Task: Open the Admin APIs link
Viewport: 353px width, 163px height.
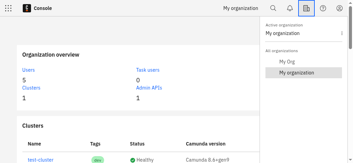Action: pos(149,88)
